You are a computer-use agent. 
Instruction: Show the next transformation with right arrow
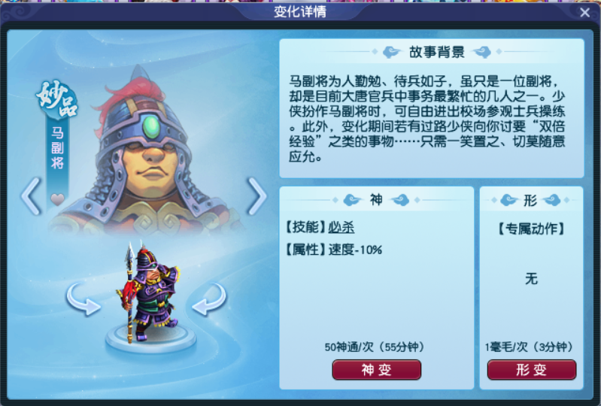(256, 196)
